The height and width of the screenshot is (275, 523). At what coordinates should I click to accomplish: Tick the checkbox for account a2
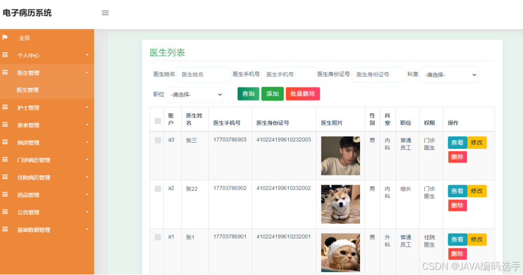point(158,189)
